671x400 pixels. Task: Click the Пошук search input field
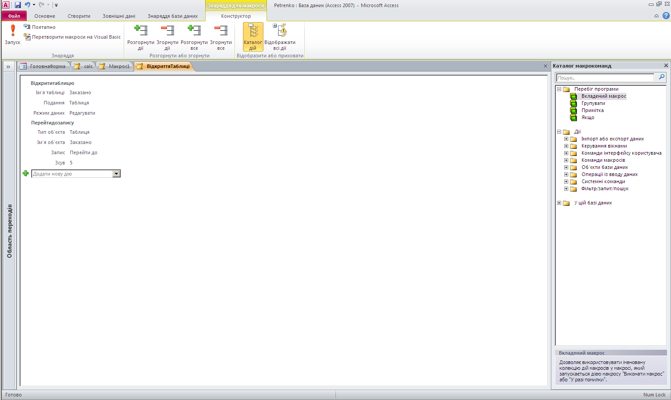point(605,78)
